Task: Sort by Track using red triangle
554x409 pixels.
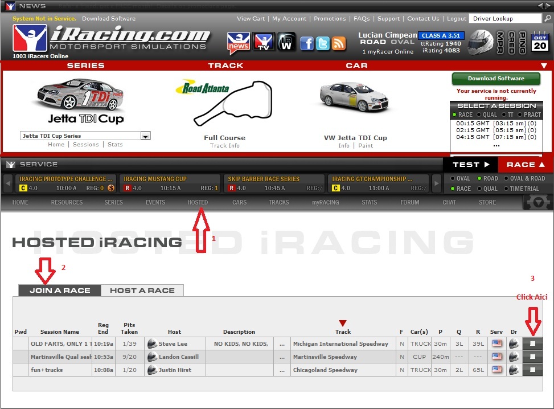Action: [x=343, y=323]
